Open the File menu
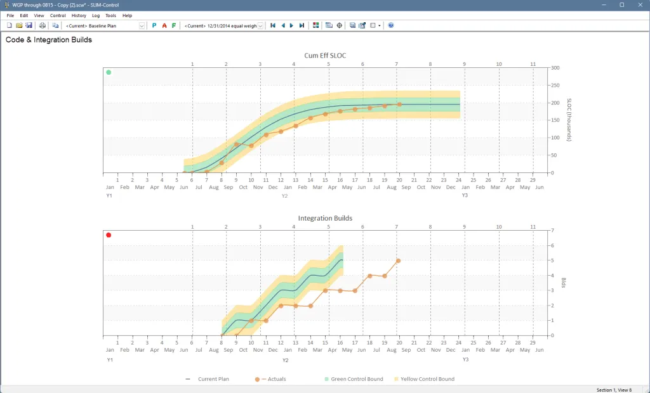 (x=10, y=16)
